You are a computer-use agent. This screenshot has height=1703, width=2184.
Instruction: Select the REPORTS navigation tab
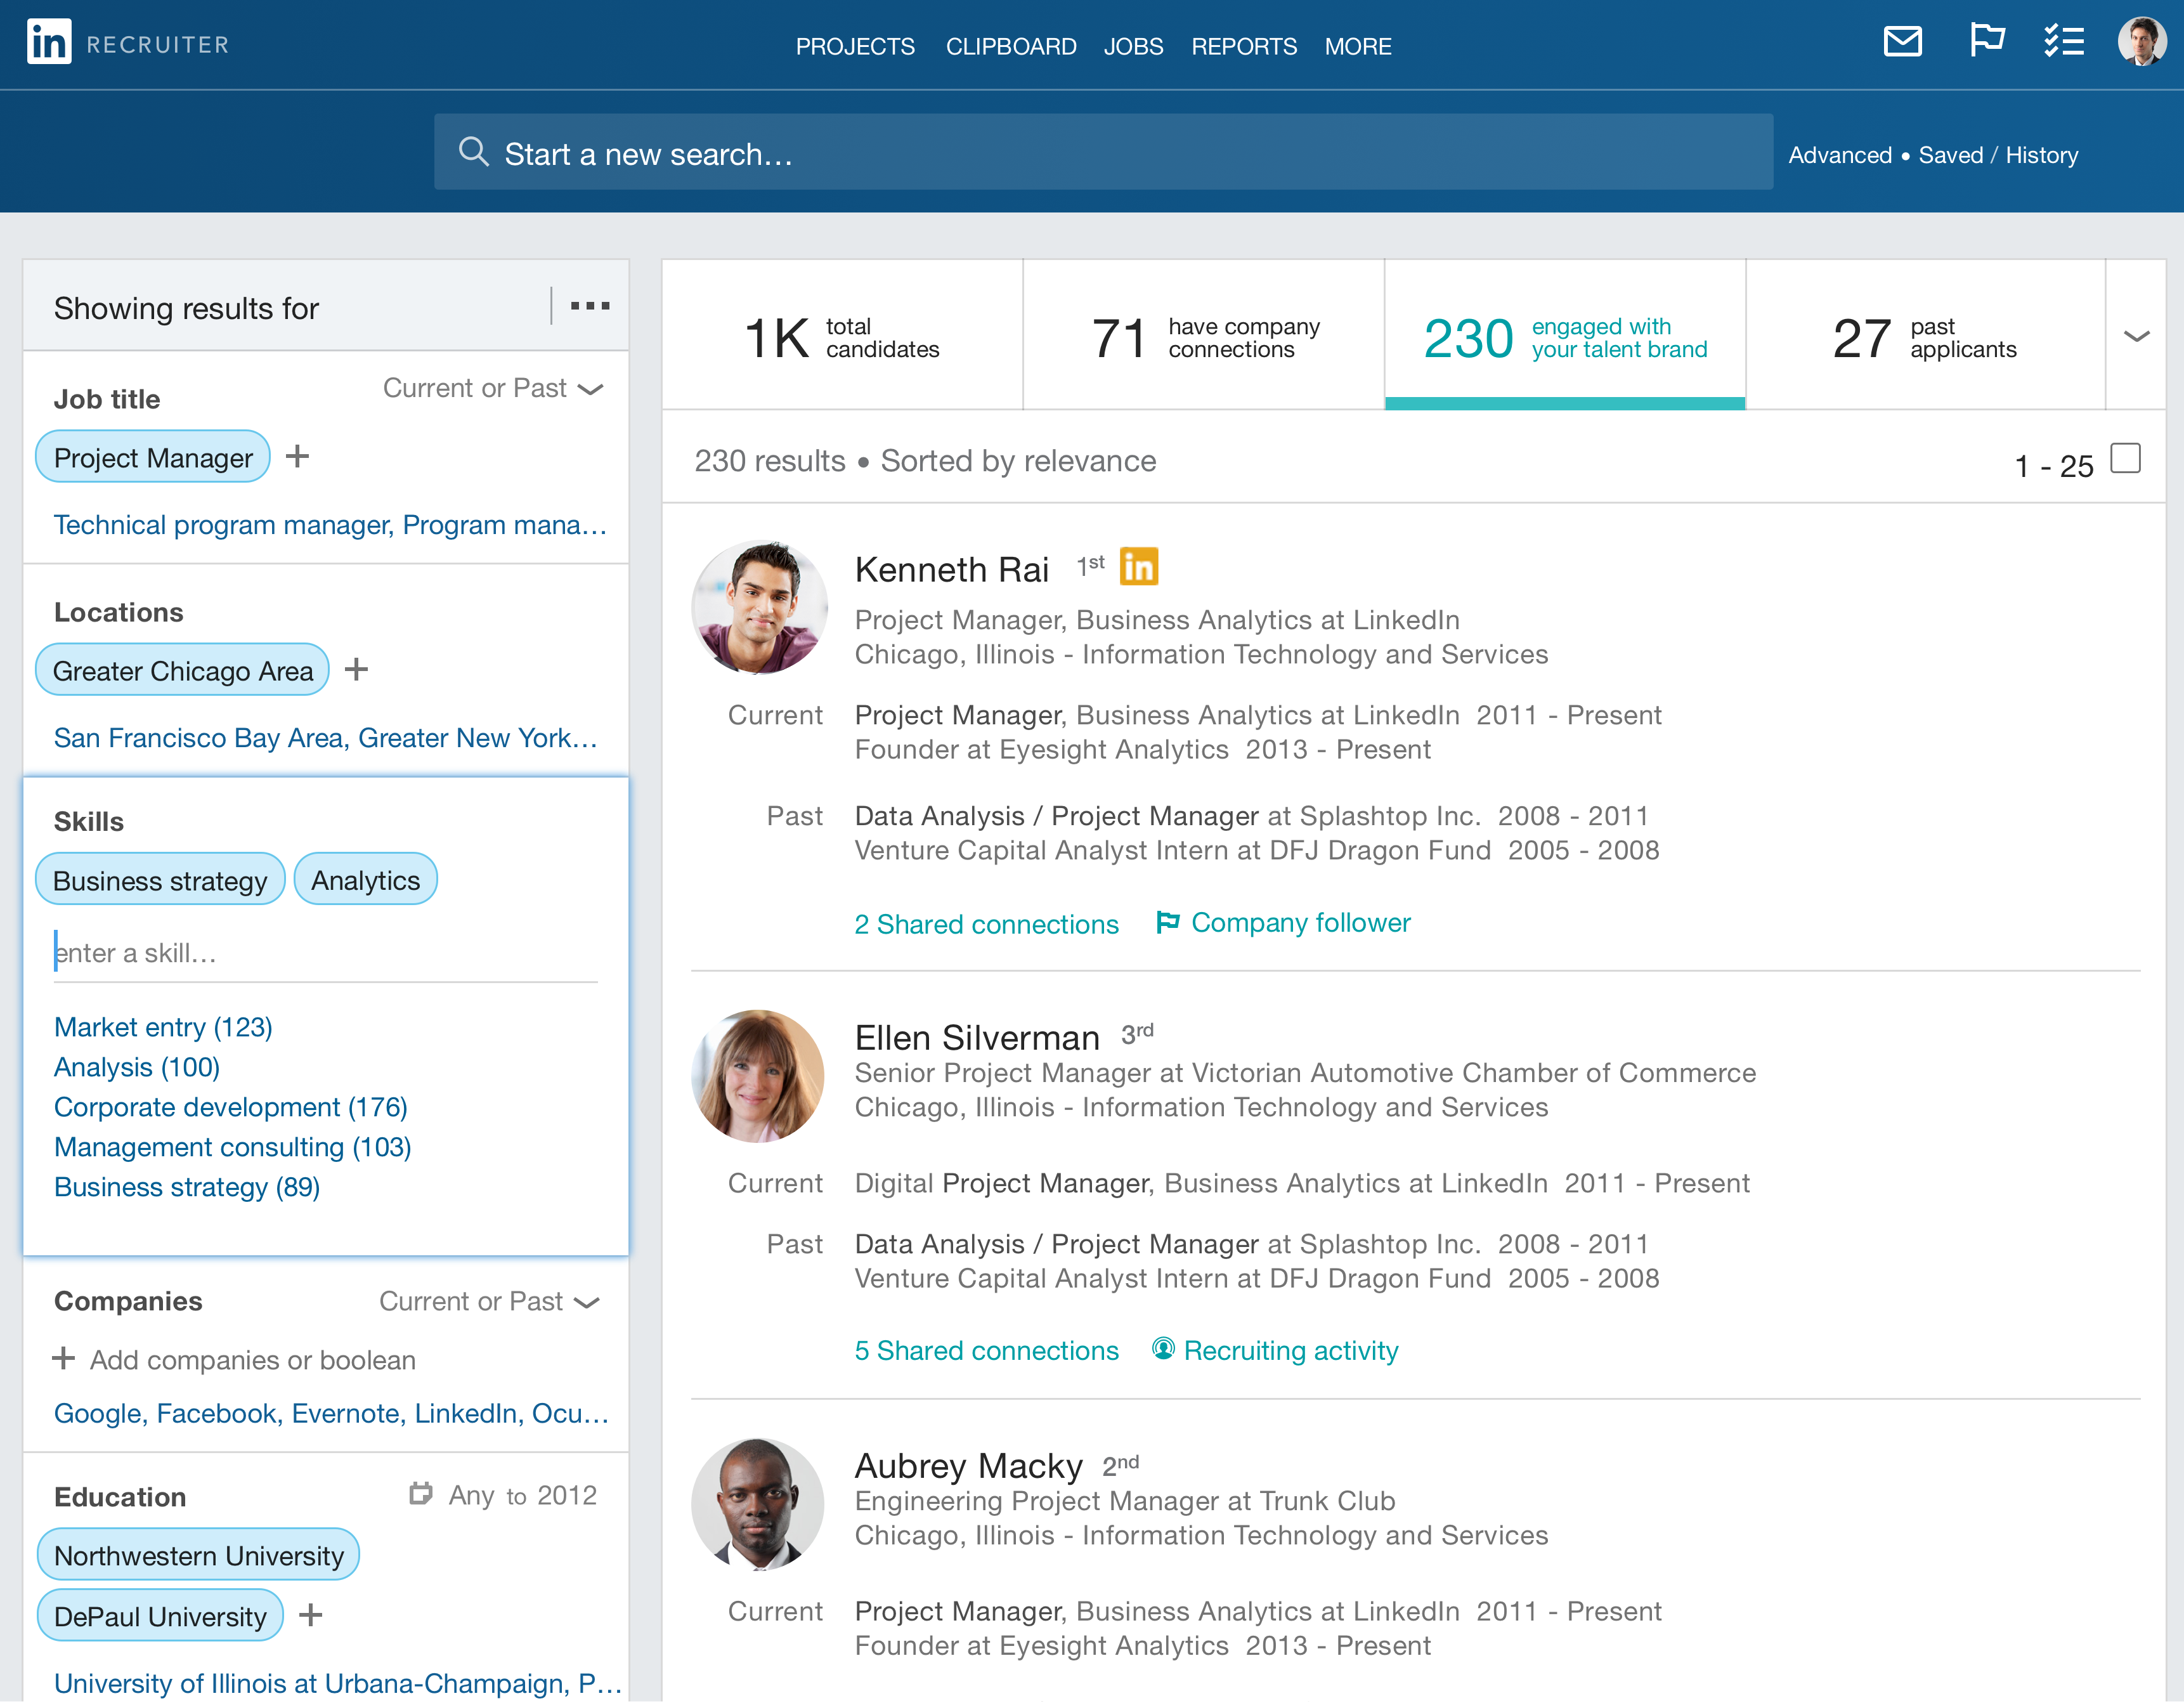coord(1241,44)
